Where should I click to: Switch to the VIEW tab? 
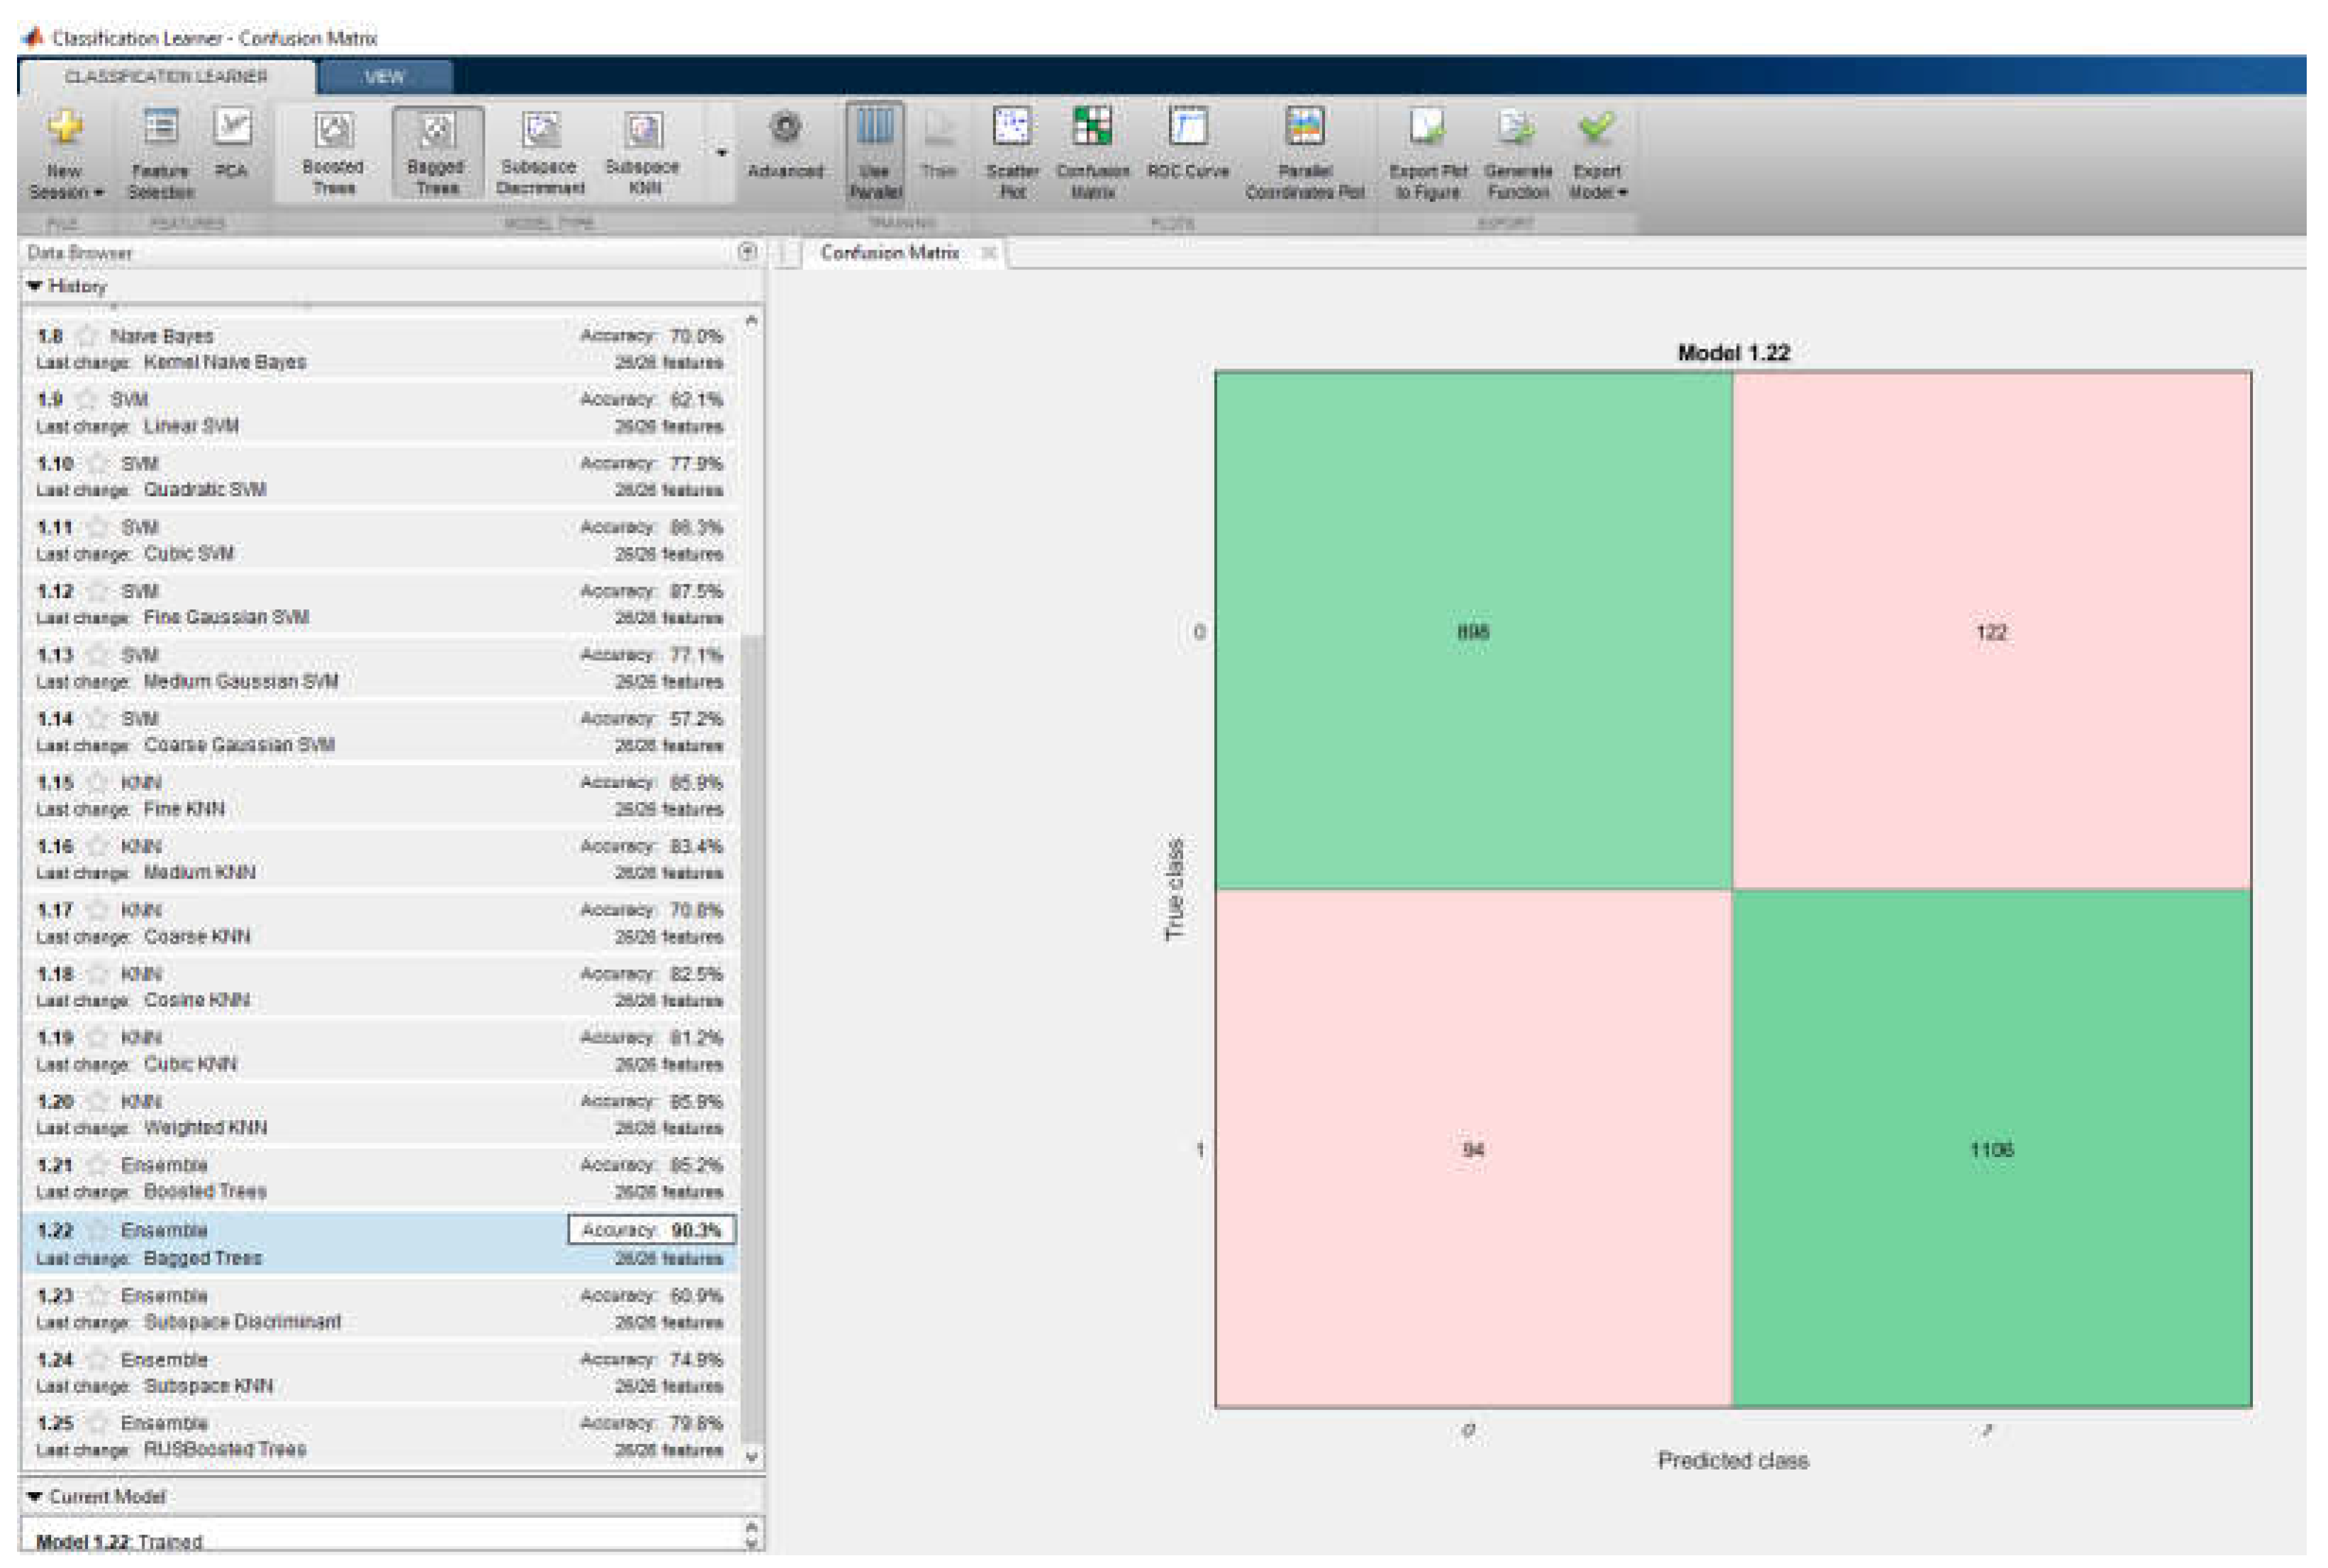tap(384, 77)
